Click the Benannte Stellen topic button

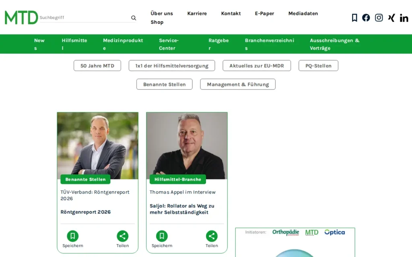pos(165,84)
